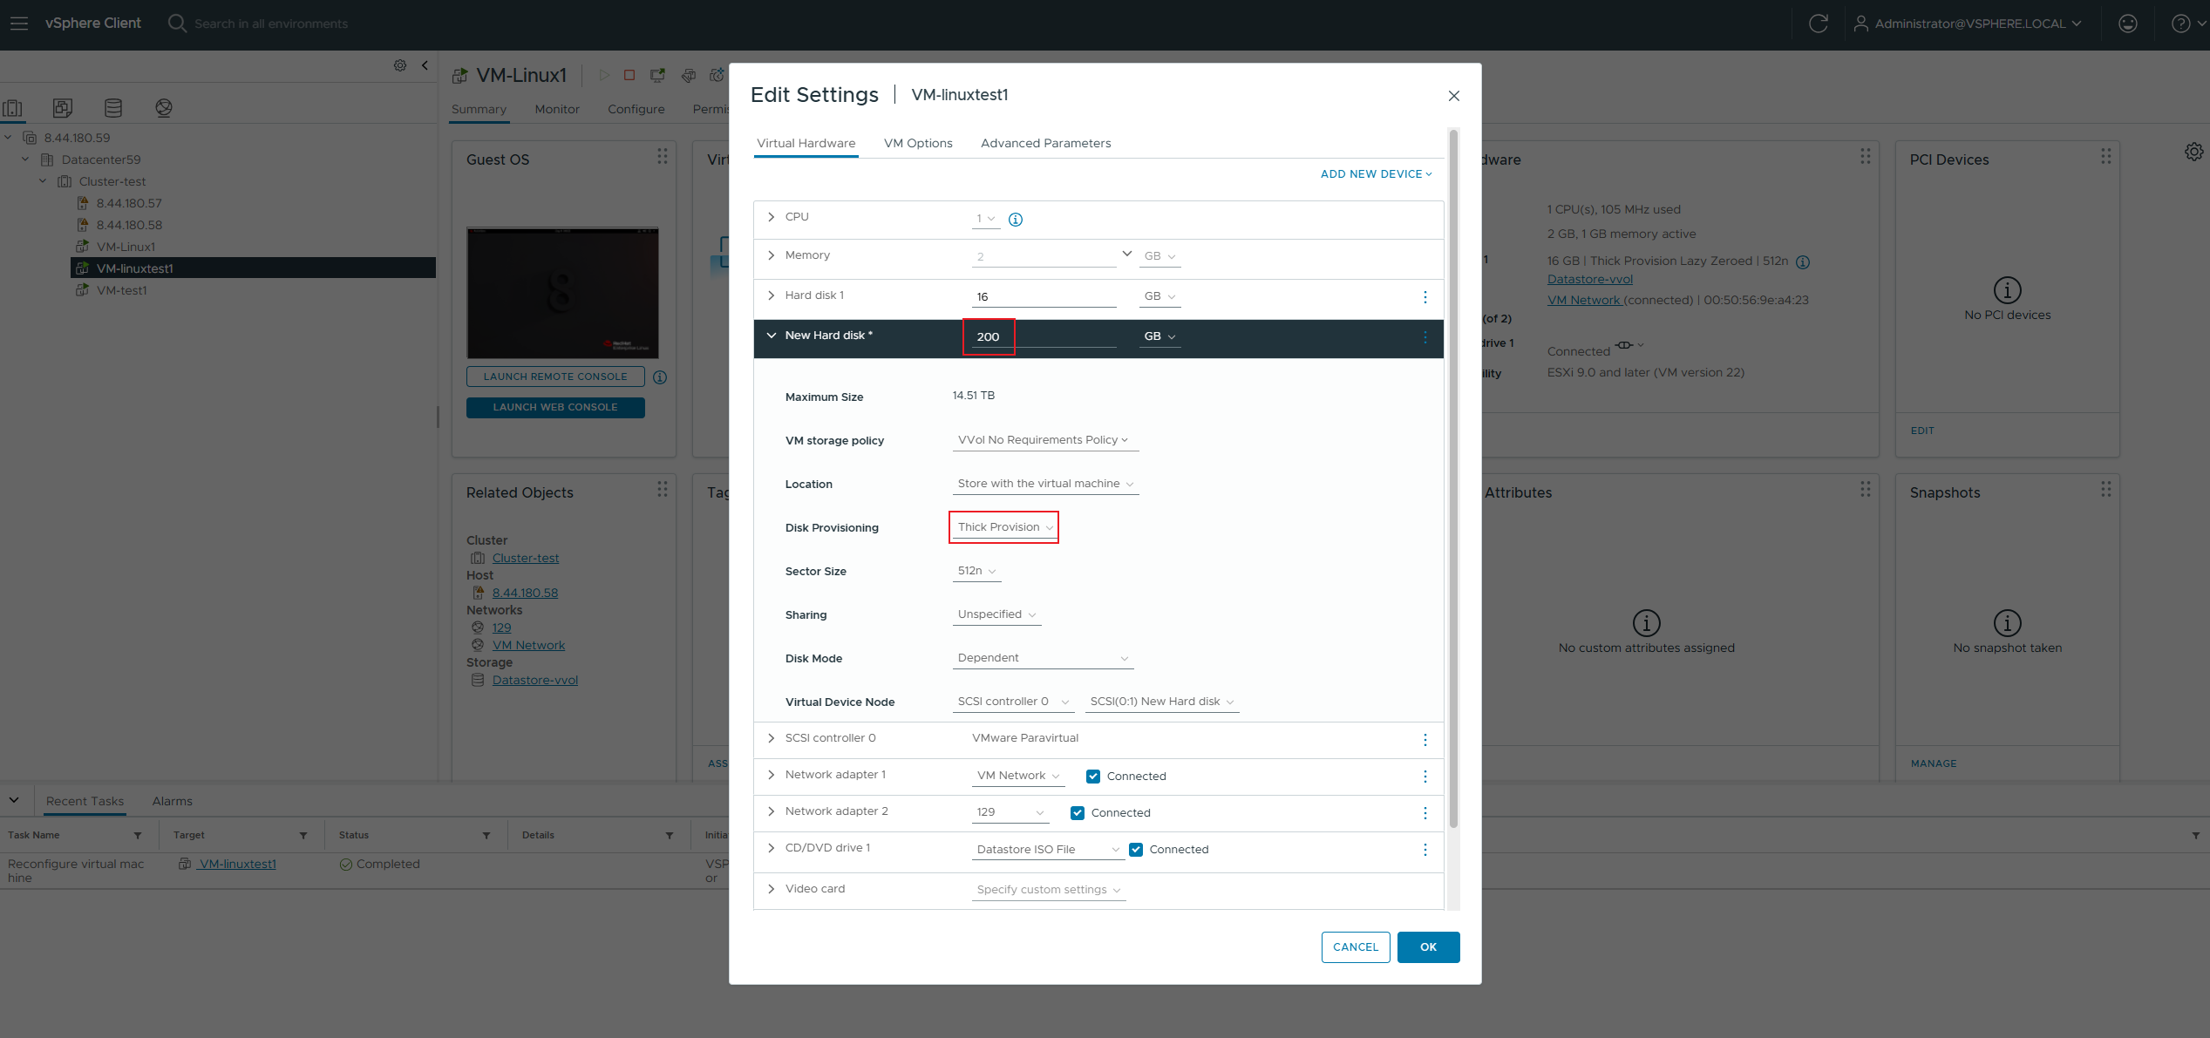The width and height of the screenshot is (2210, 1038).
Task: Select the VMs and Templates inventory icon
Action: pyautogui.click(x=63, y=108)
